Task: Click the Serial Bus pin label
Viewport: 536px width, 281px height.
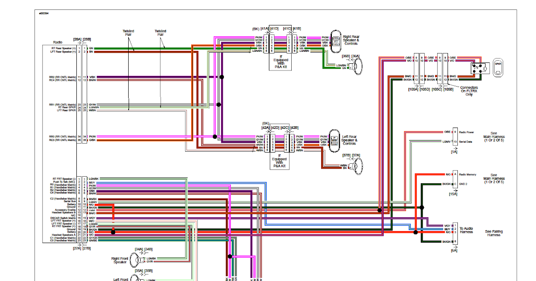Action: pos(69,202)
